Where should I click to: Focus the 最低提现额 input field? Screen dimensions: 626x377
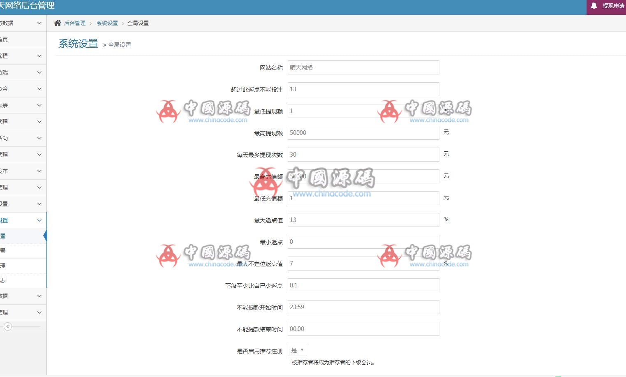tap(363, 111)
